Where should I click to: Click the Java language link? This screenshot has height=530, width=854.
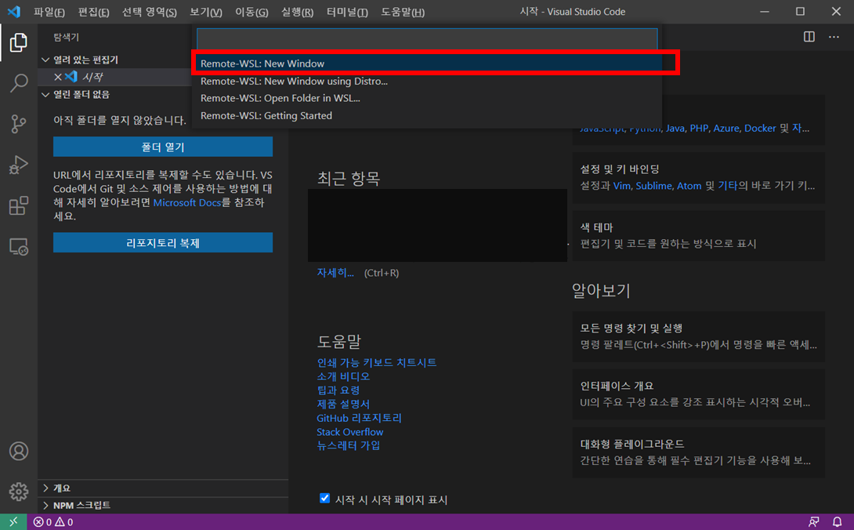(675, 128)
